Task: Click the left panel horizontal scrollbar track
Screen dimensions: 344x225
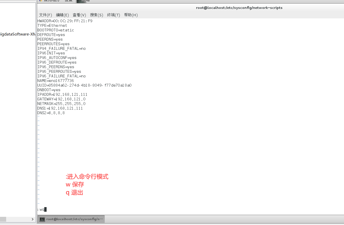Action: tap(18, 219)
